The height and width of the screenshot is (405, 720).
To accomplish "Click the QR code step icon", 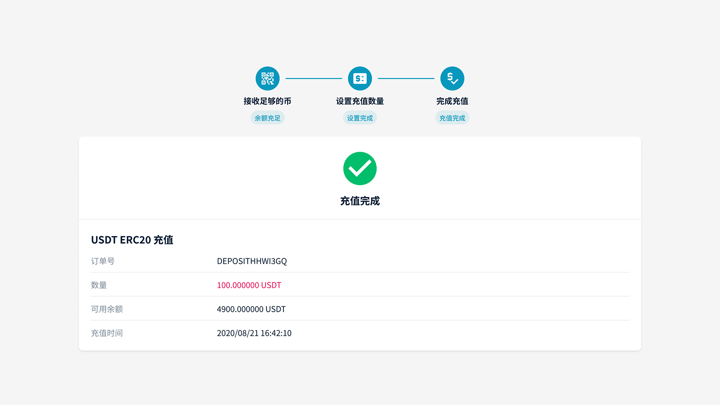I will point(268,79).
